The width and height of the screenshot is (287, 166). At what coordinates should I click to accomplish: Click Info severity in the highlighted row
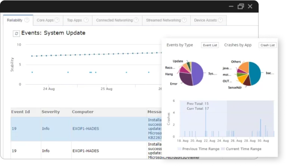(x=46, y=129)
